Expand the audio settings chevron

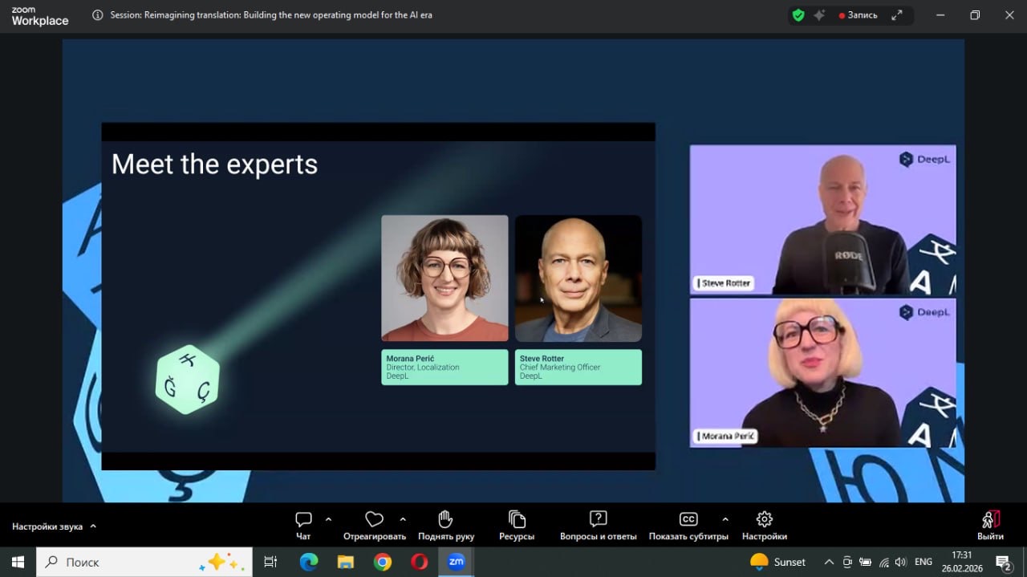pos(93,526)
